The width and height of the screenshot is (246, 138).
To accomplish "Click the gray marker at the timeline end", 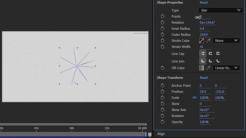I will pos(150,135).
